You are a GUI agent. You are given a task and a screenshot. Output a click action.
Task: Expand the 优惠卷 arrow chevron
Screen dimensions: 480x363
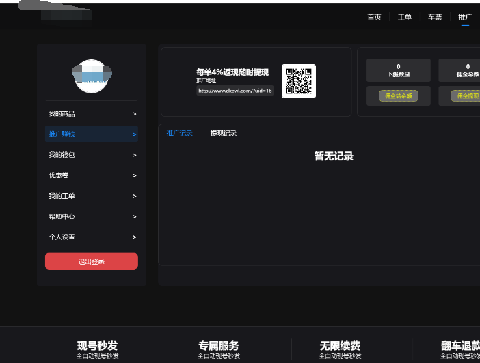pyautogui.click(x=134, y=176)
